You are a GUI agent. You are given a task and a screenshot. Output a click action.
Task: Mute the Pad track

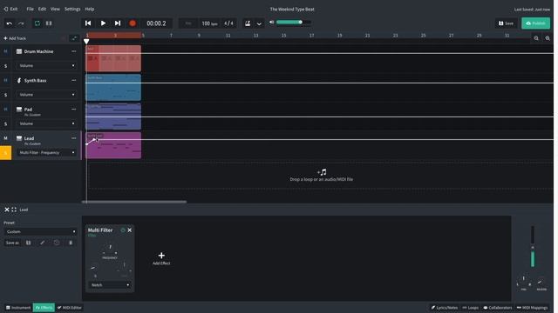[5, 110]
